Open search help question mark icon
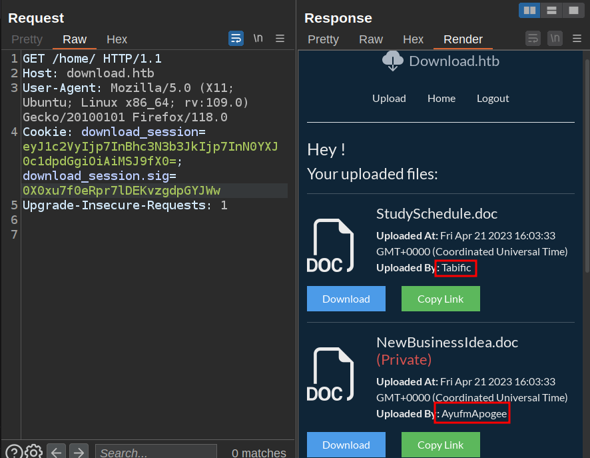Viewport: 590px width, 458px height. pos(14,453)
